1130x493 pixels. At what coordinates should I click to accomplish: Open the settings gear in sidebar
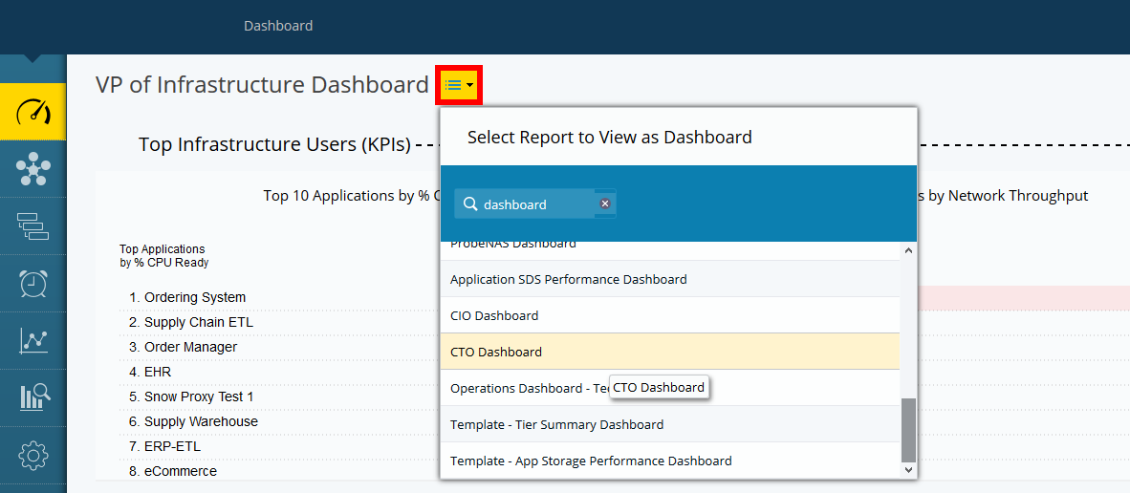[x=33, y=455]
